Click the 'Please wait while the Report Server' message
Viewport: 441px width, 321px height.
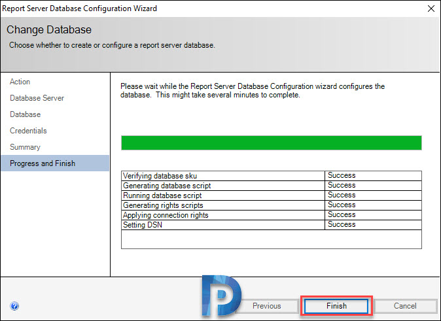[x=253, y=90]
